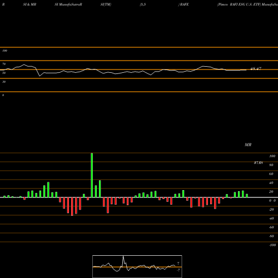Click the SI(TM) header label
This screenshot has height=278, width=278.
[106, 4]
